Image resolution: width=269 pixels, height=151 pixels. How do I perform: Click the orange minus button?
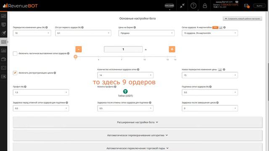pyautogui.click(x=79, y=49)
